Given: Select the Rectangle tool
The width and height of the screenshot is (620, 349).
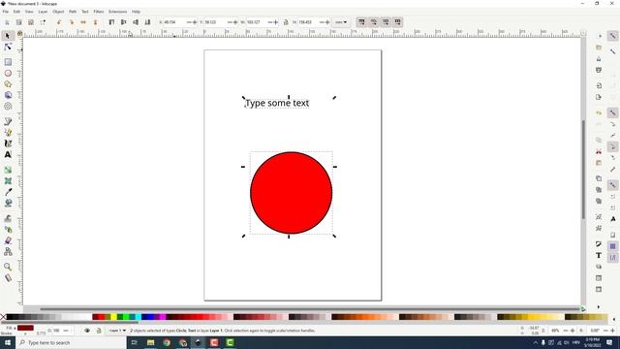Looking at the screenshot, I should coord(8,62).
